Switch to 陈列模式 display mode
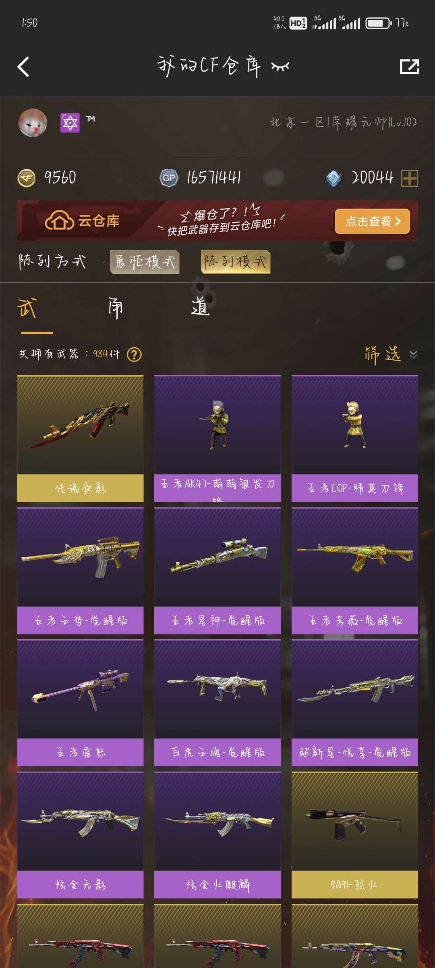 pyautogui.click(x=235, y=262)
